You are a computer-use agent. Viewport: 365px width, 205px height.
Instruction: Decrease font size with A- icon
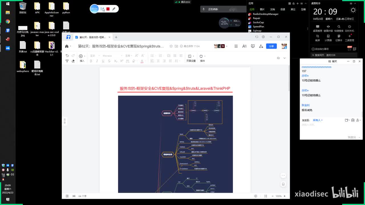[143, 56]
